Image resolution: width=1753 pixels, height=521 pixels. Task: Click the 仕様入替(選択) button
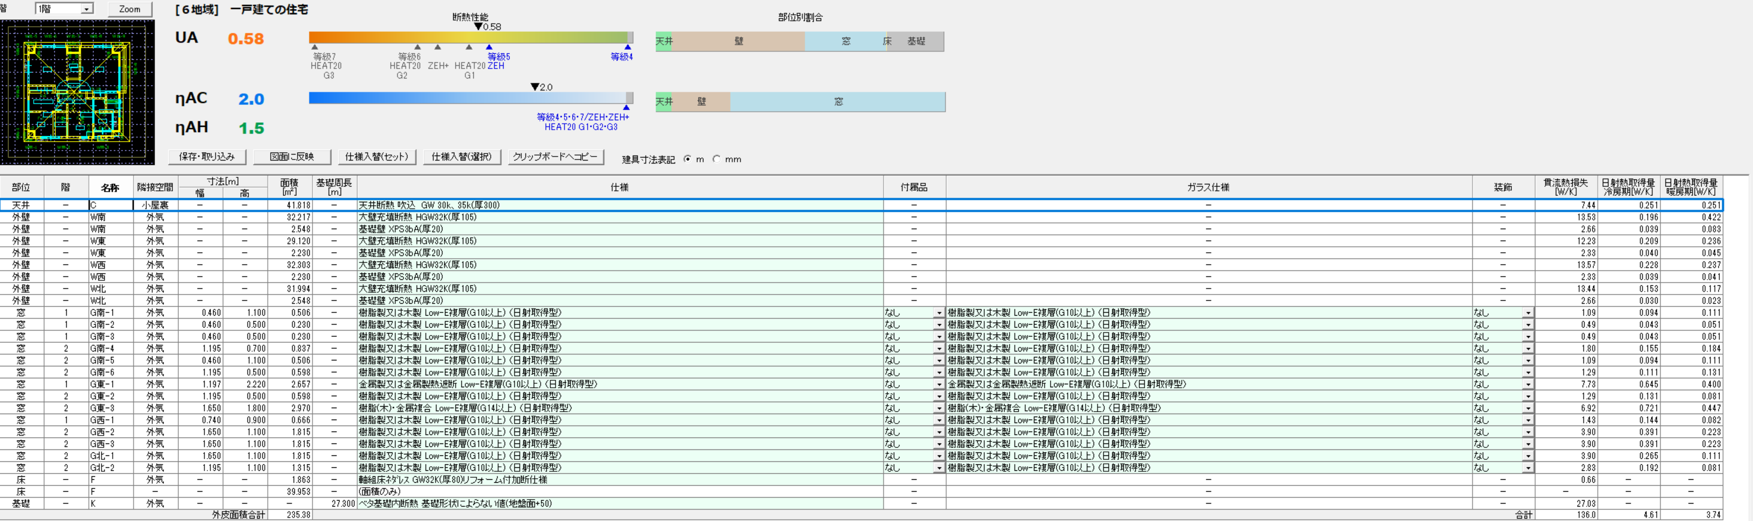461,157
